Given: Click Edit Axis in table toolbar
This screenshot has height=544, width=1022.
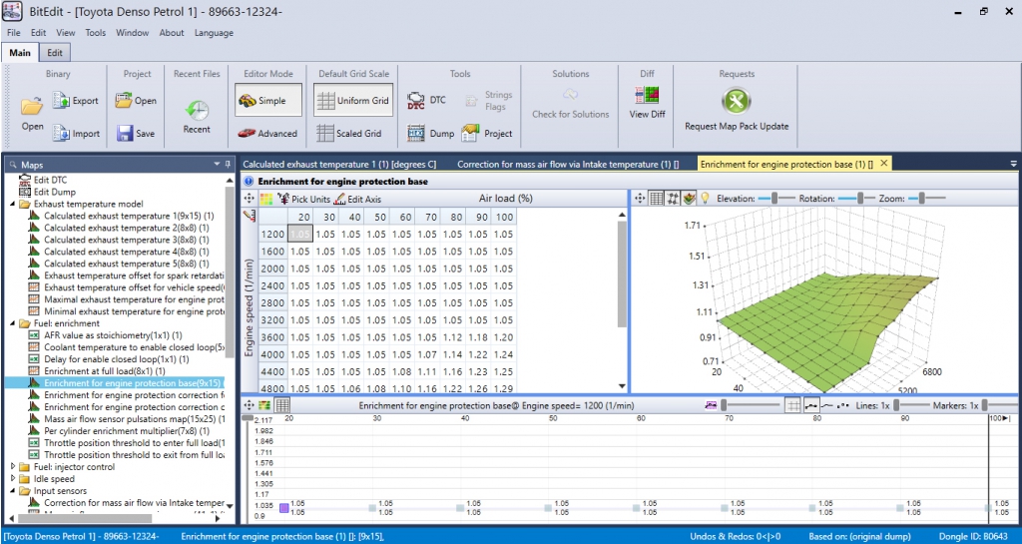Looking at the screenshot, I should (x=357, y=199).
